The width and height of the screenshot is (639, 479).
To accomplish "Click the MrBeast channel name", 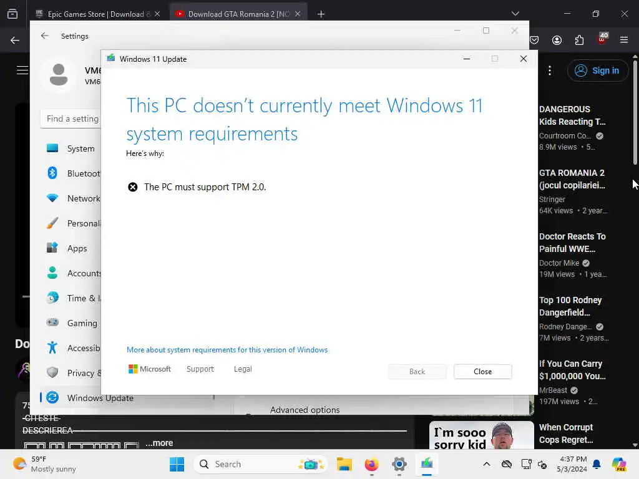I will coord(553,390).
